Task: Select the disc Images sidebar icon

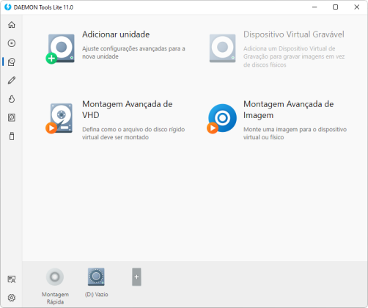Action: [12, 43]
